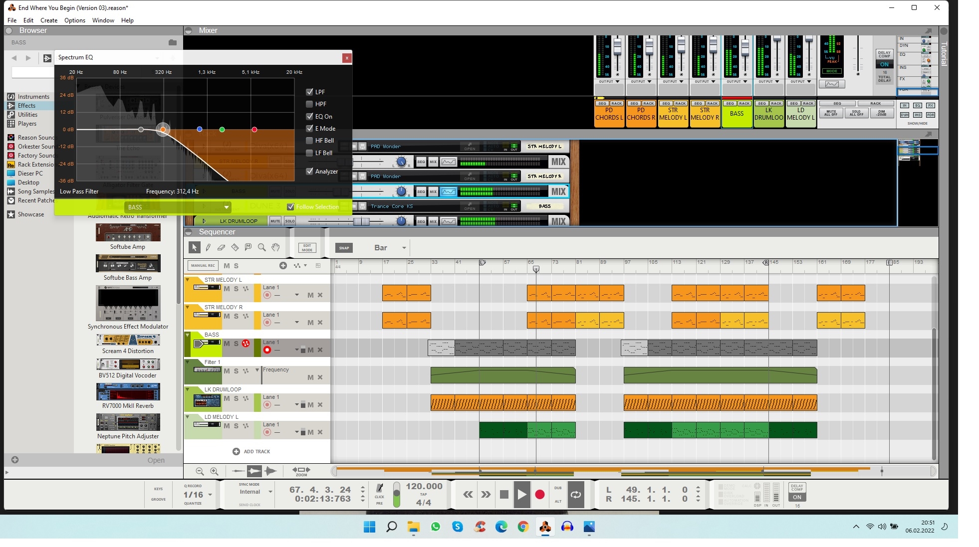Close the Spectrum EQ window

[x=347, y=58]
